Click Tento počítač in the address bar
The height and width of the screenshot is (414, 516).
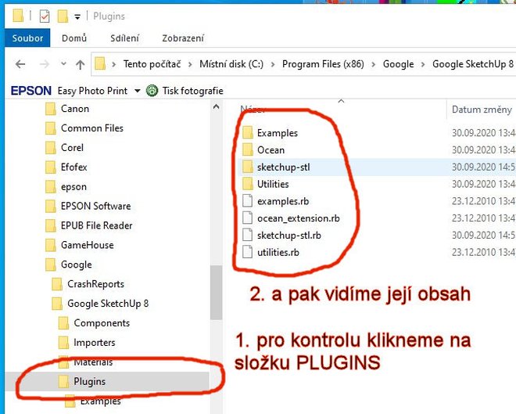[x=152, y=64]
